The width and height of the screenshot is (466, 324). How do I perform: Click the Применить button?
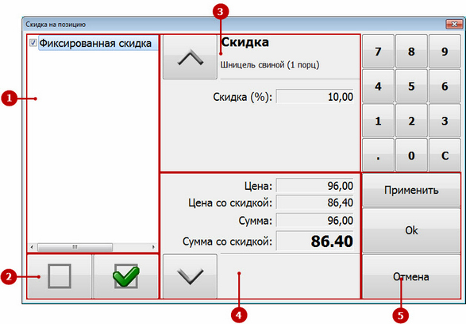(411, 190)
